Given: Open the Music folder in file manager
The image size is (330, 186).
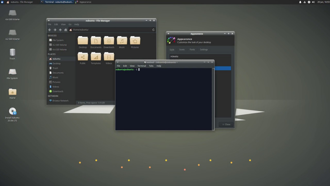Looking at the screenshot, I should pyautogui.click(x=122, y=41).
